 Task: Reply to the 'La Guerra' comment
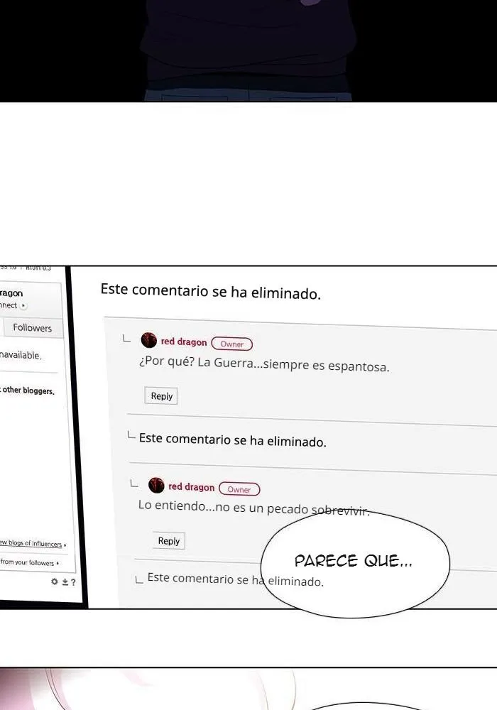pos(161,396)
